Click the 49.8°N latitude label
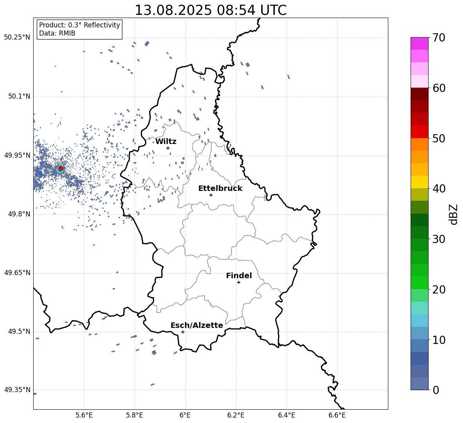The width and height of the screenshot is (463, 423). pyautogui.click(x=19, y=214)
